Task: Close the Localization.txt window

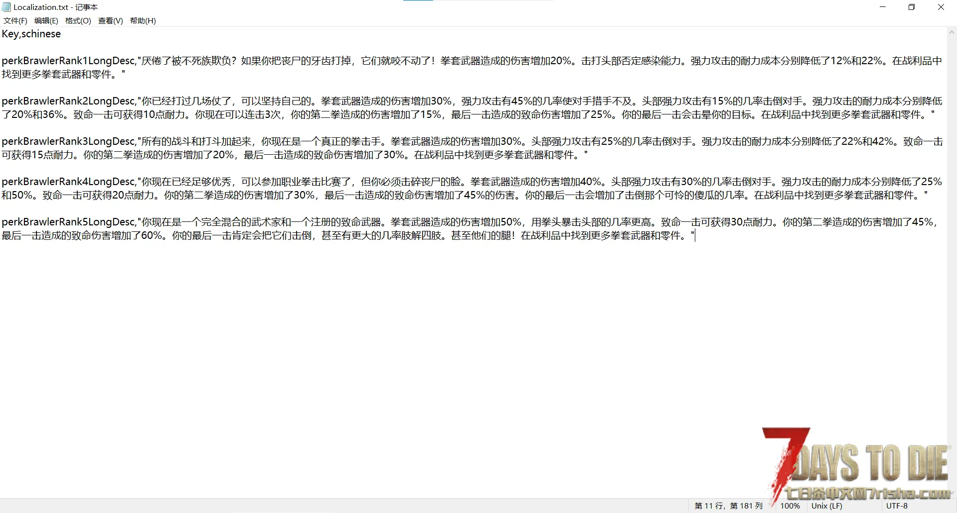Action: pyautogui.click(x=941, y=7)
